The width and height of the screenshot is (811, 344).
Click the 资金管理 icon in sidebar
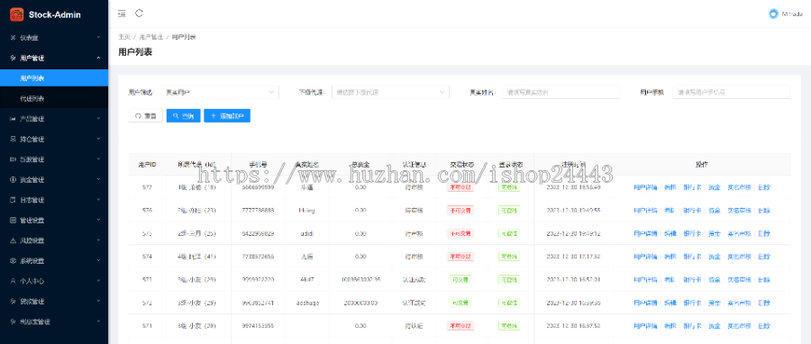pos(14,180)
